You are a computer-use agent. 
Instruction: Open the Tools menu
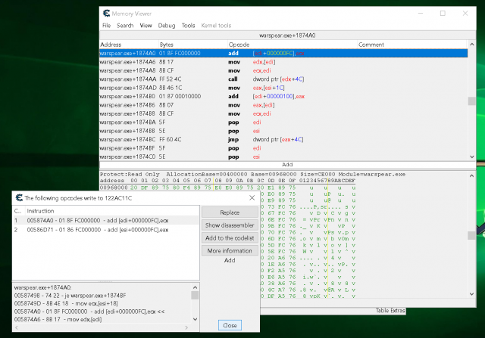pyautogui.click(x=188, y=25)
